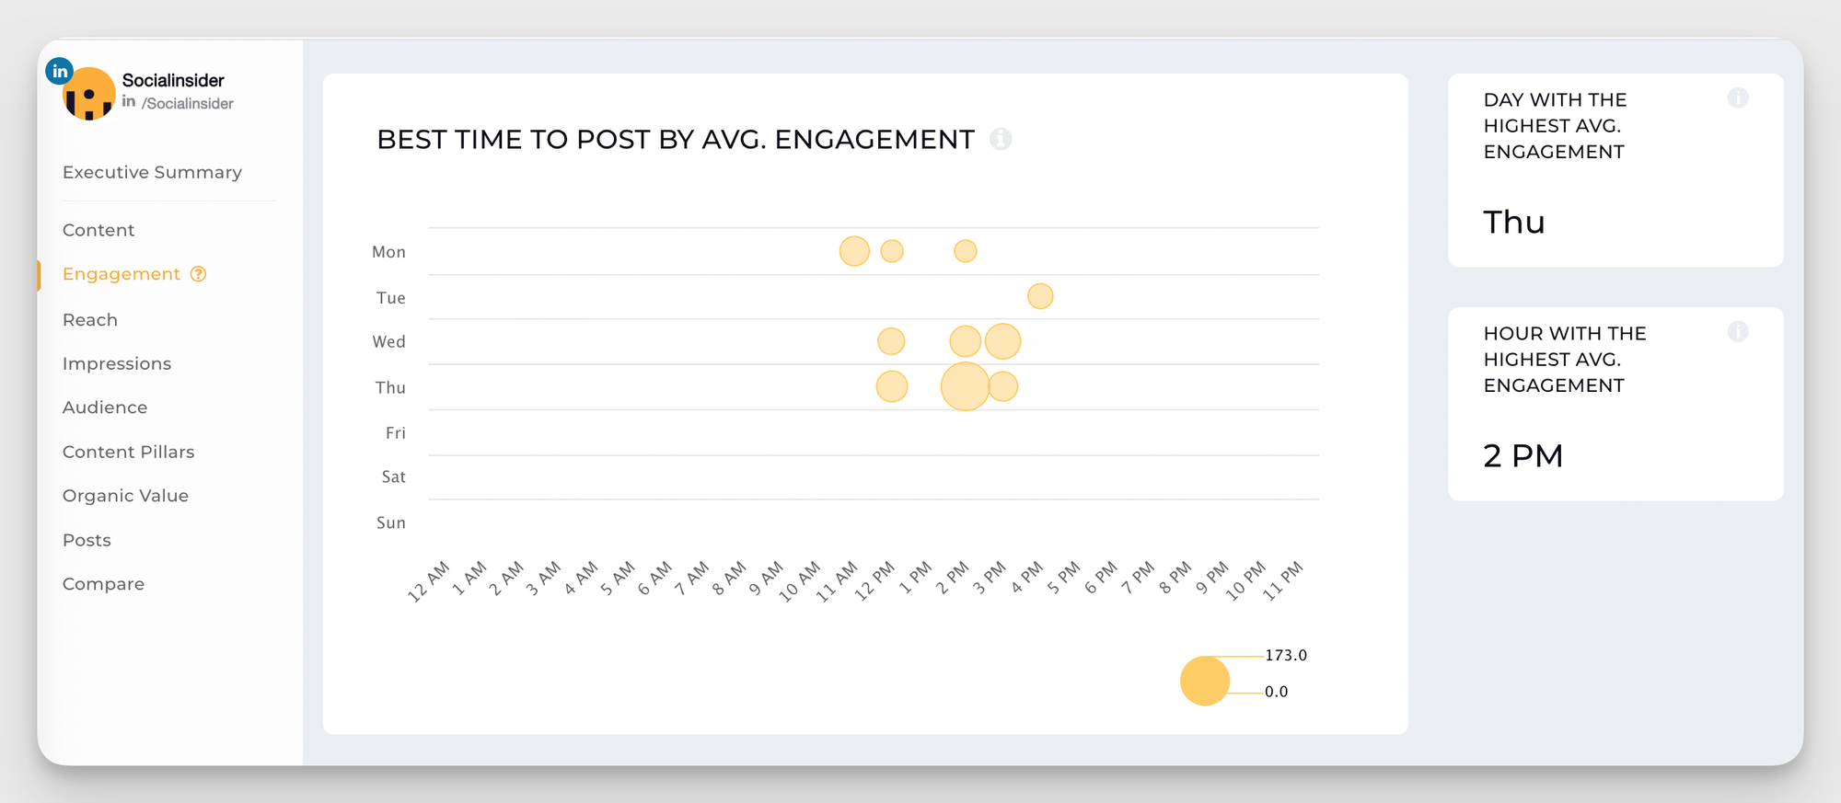1841x803 pixels.
Task: Open the Organic Value view
Action: coord(125,495)
